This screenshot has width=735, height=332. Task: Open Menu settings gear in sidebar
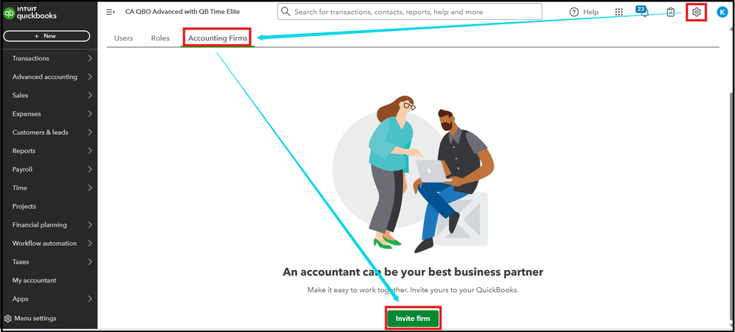(x=7, y=319)
